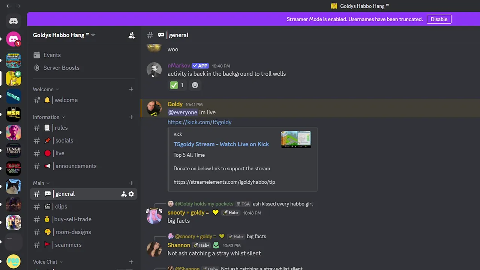
Task: Click the invite people icon beside server name
Action: (x=132, y=35)
